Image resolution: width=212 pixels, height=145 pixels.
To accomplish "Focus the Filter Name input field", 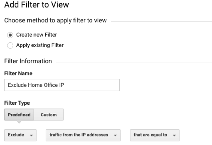I will (x=62, y=85).
